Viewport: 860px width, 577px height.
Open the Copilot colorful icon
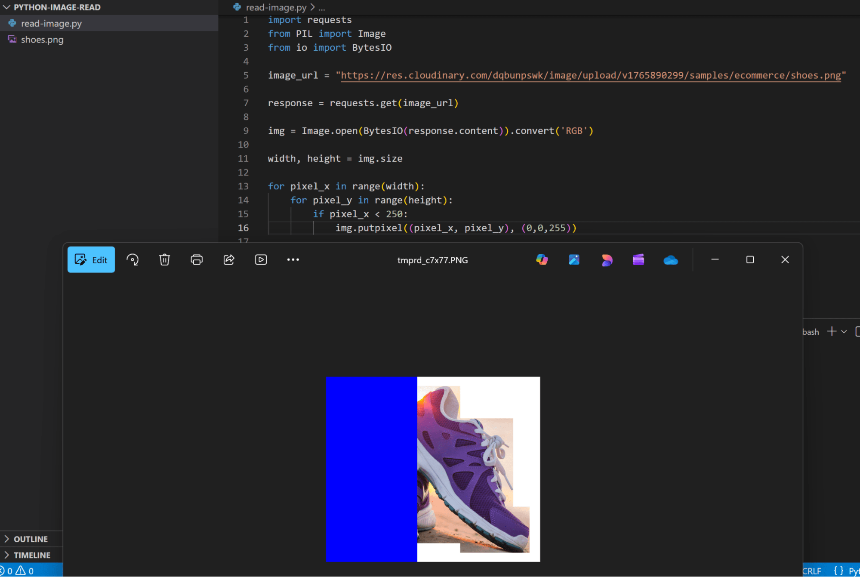click(x=542, y=260)
